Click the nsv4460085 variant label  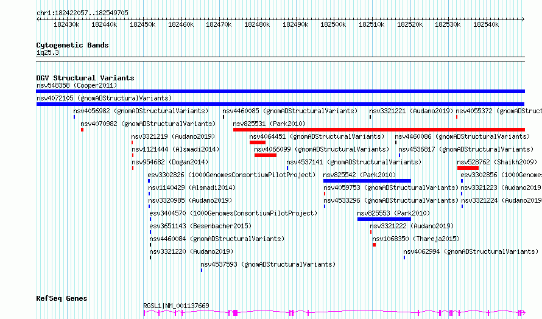tap(290, 111)
